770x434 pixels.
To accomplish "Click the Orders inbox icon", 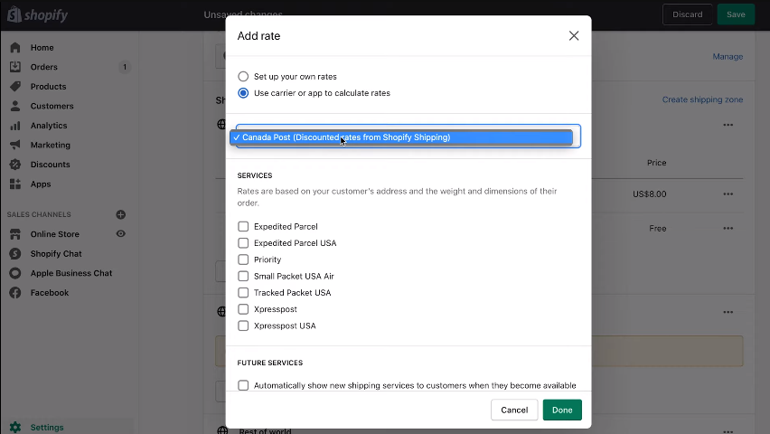I will (15, 67).
